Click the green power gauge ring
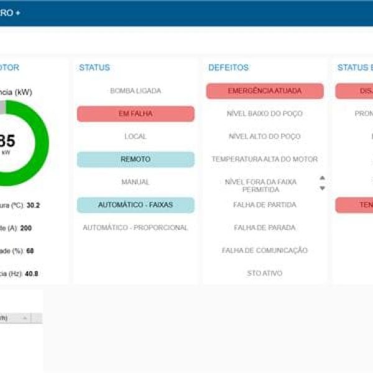The height and width of the screenshot is (373, 373). point(42,143)
